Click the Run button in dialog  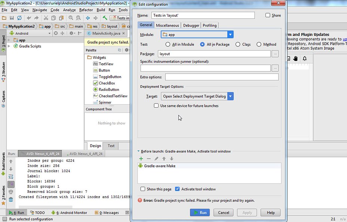200,213
